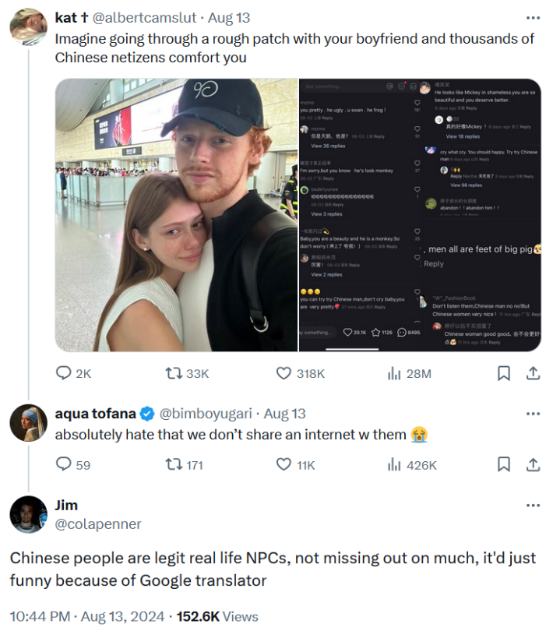Bookmark kat's tweet
This screenshot has width=553, height=631.
[504, 373]
